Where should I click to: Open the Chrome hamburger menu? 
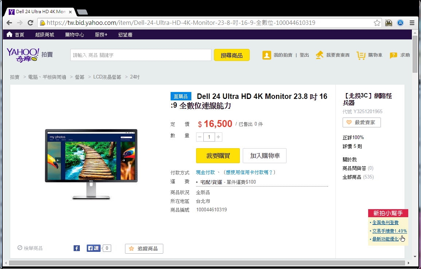pyautogui.click(x=412, y=23)
